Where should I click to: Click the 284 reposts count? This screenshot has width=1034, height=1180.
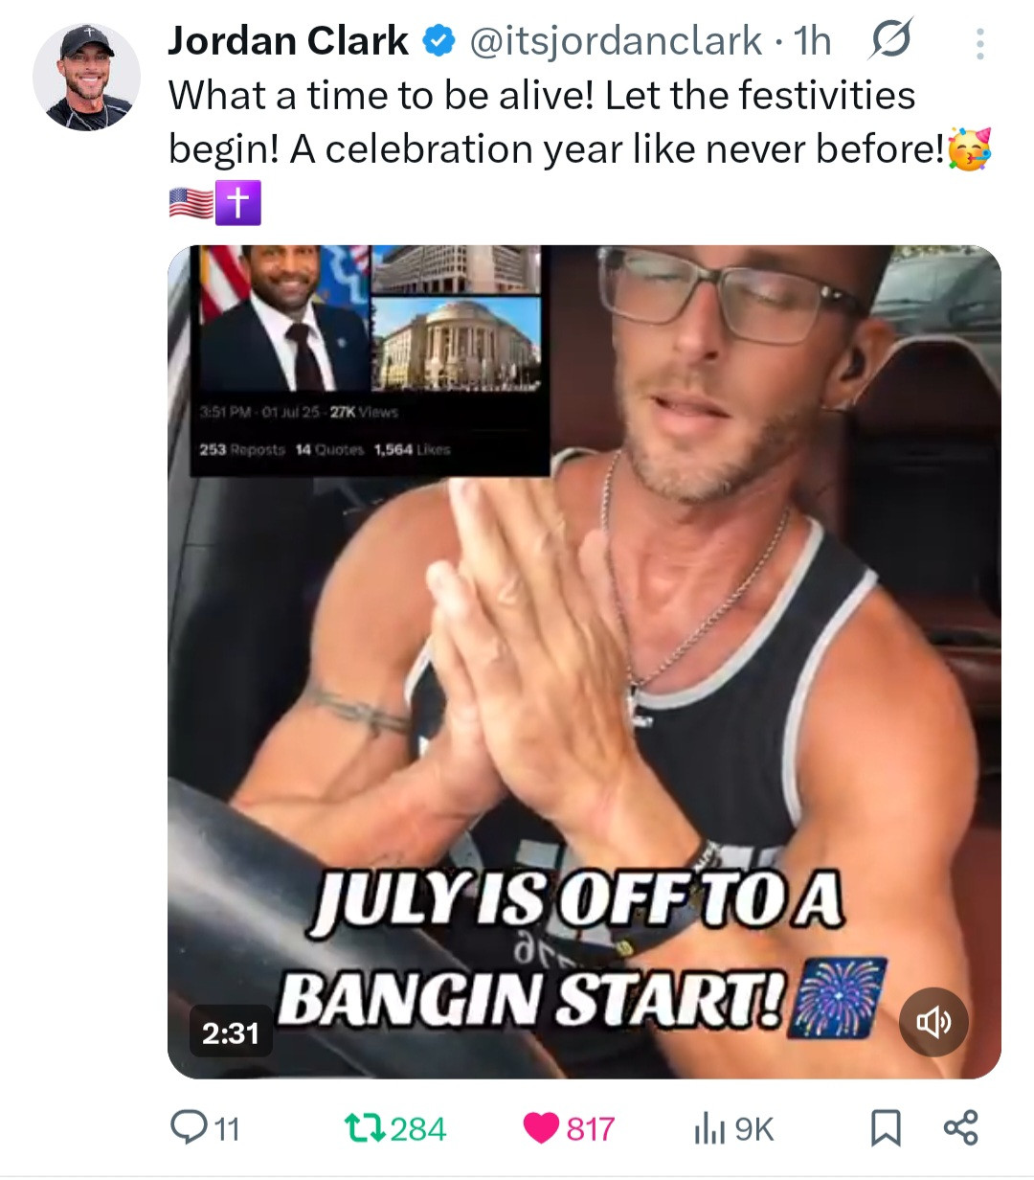click(x=418, y=1129)
